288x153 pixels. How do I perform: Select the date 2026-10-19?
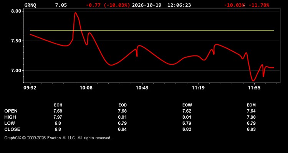pyautogui.click(x=147, y=5)
